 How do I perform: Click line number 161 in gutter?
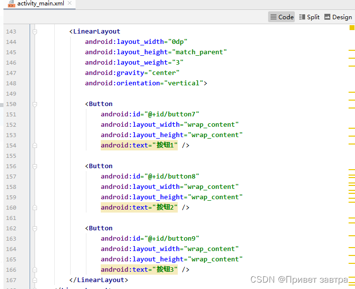click(11, 218)
